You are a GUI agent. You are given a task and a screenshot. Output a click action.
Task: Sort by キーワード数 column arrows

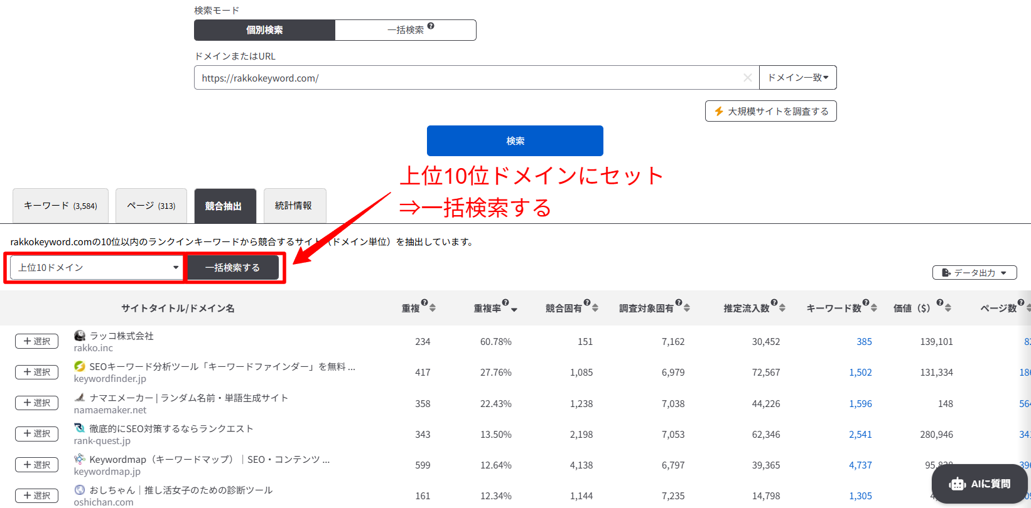point(874,308)
